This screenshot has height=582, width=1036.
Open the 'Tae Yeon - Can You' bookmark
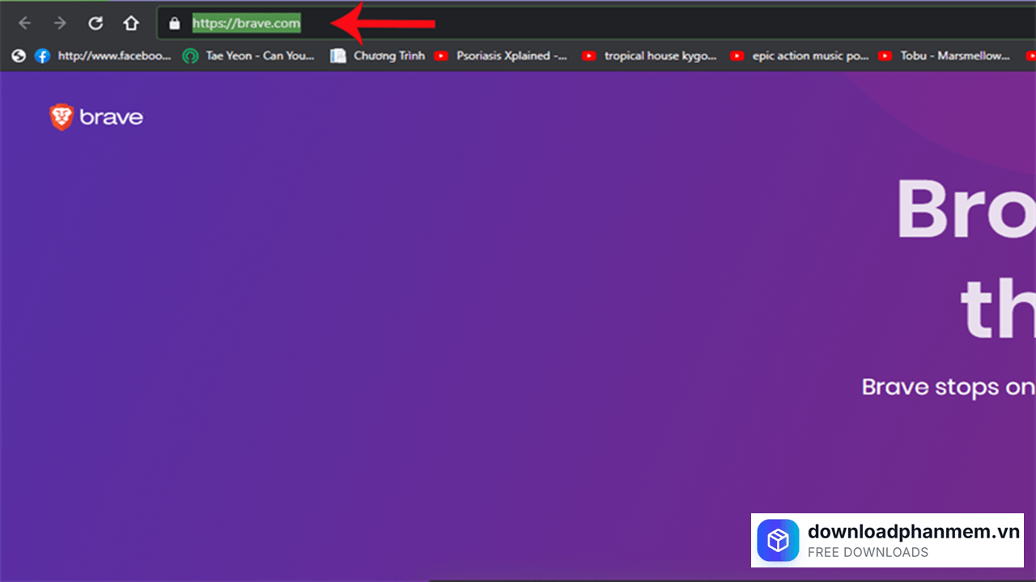(x=249, y=56)
